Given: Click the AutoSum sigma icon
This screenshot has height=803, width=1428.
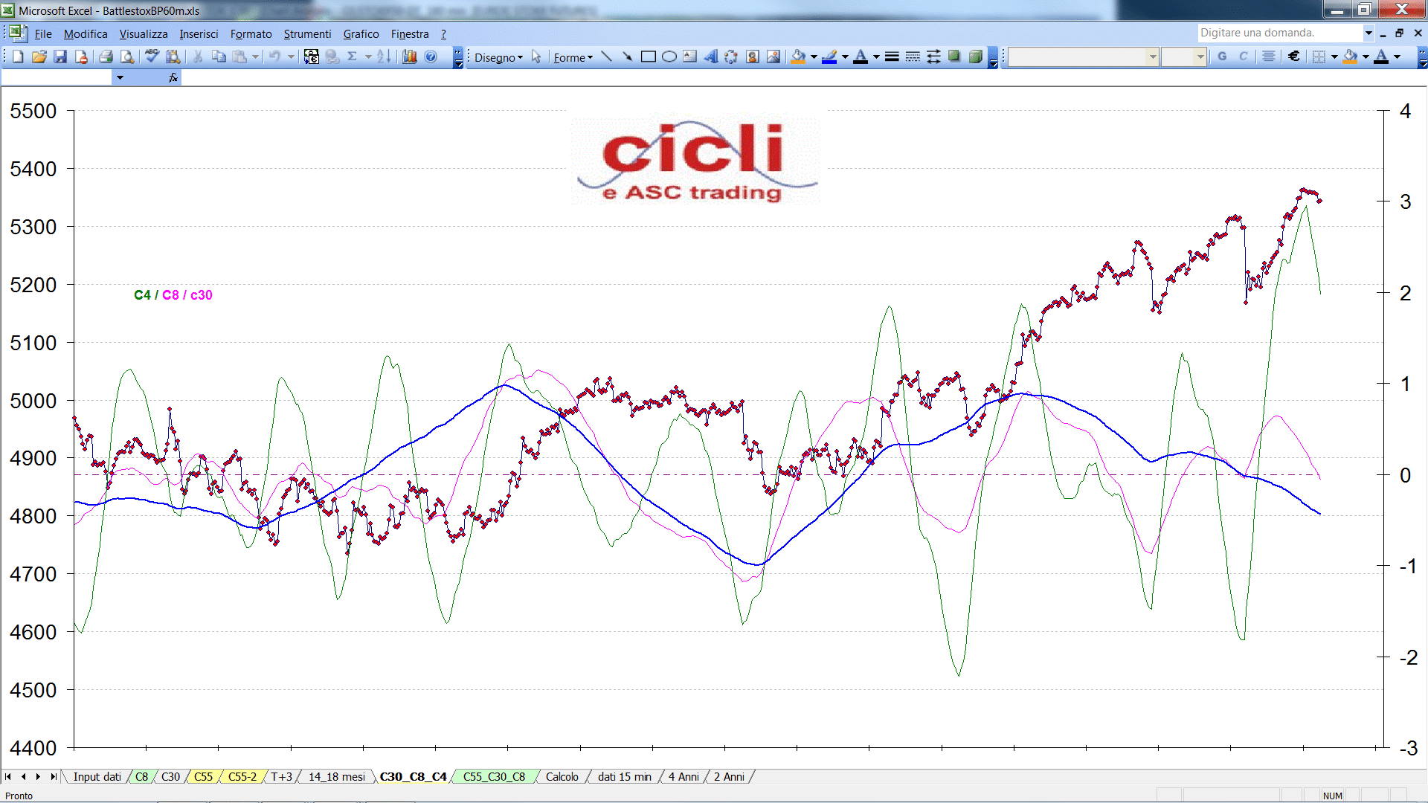Looking at the screenshot, I should pyautogui.click(x=353, y=57).
